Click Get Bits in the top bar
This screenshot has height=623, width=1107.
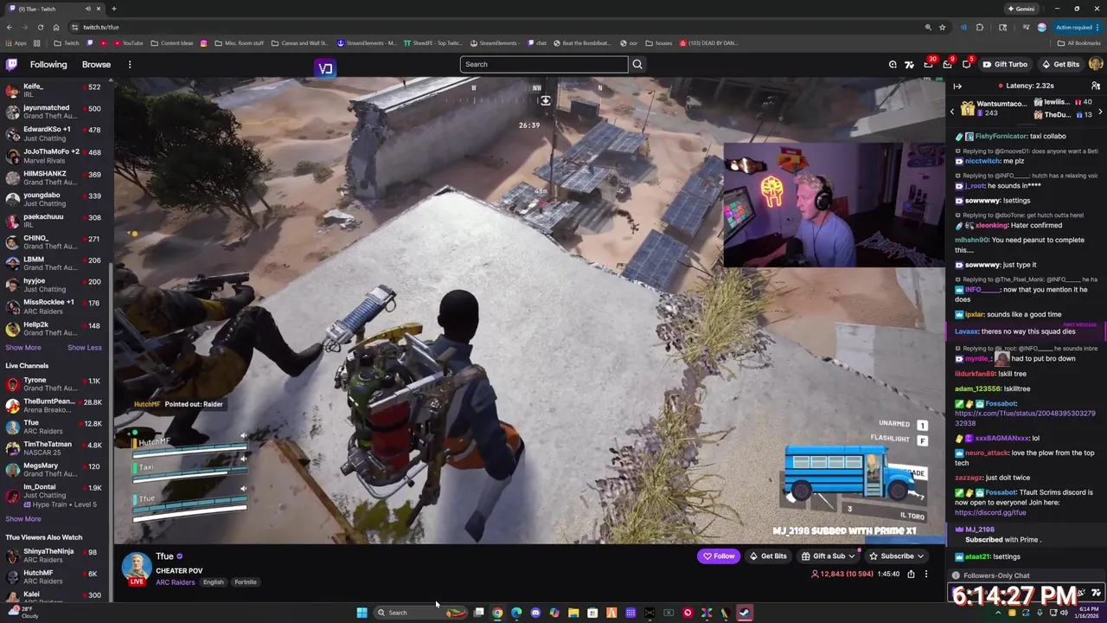point(1060,64)
